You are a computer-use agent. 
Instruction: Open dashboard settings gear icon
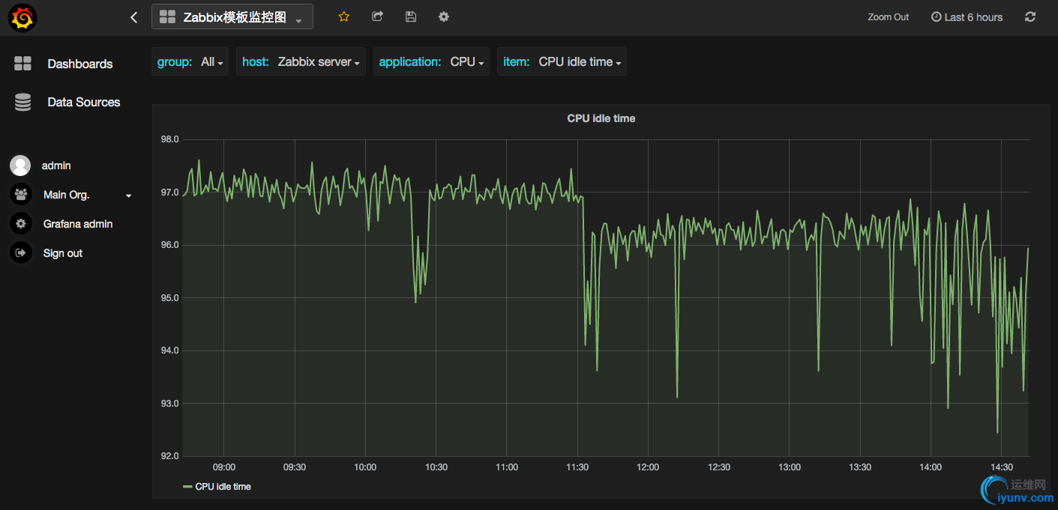click(444, 16)
